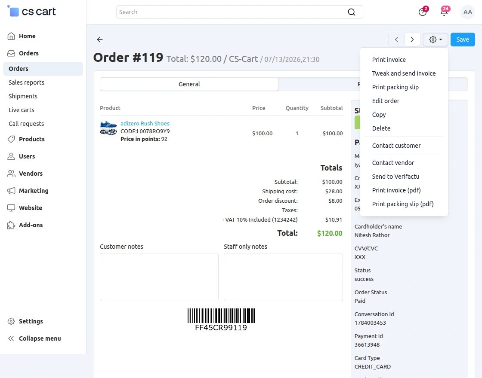Viewport: 482px width, 378px height.
Task: Select Contact vendor
Action: 393,163
